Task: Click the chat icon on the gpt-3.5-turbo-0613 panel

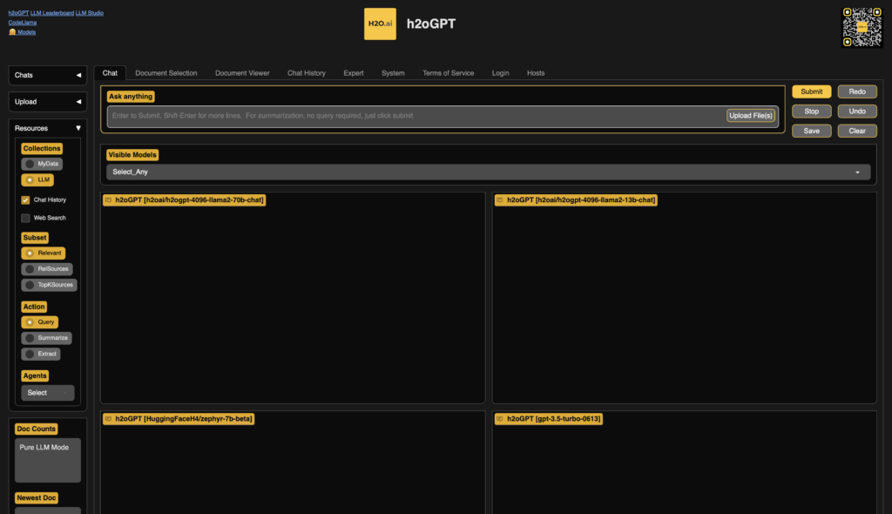Action: pyautogui.click(x=500, y=419)
